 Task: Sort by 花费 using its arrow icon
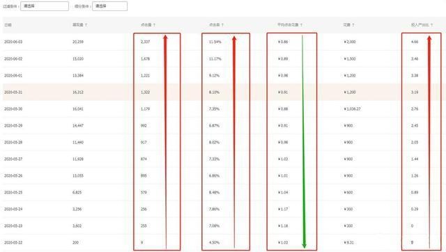pyautogui.click(x=353, y=25)
